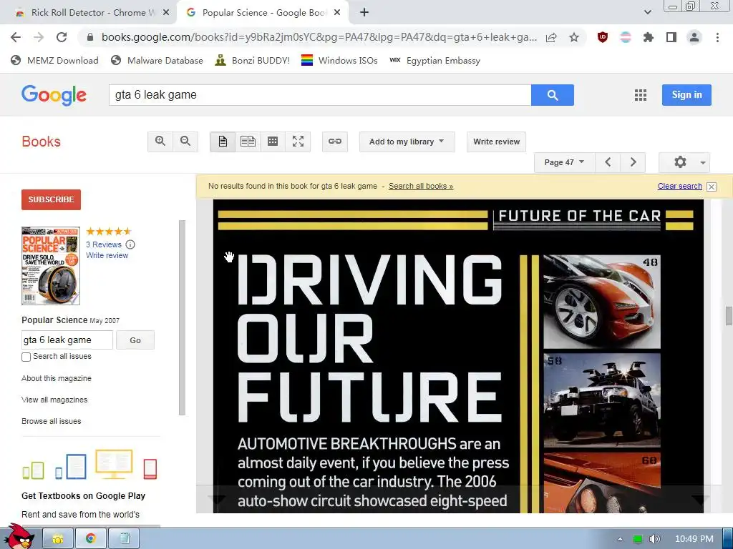Open the file explorer taskbar icon
The height and width of the screenshot is (549, 733).
point(58,538)
